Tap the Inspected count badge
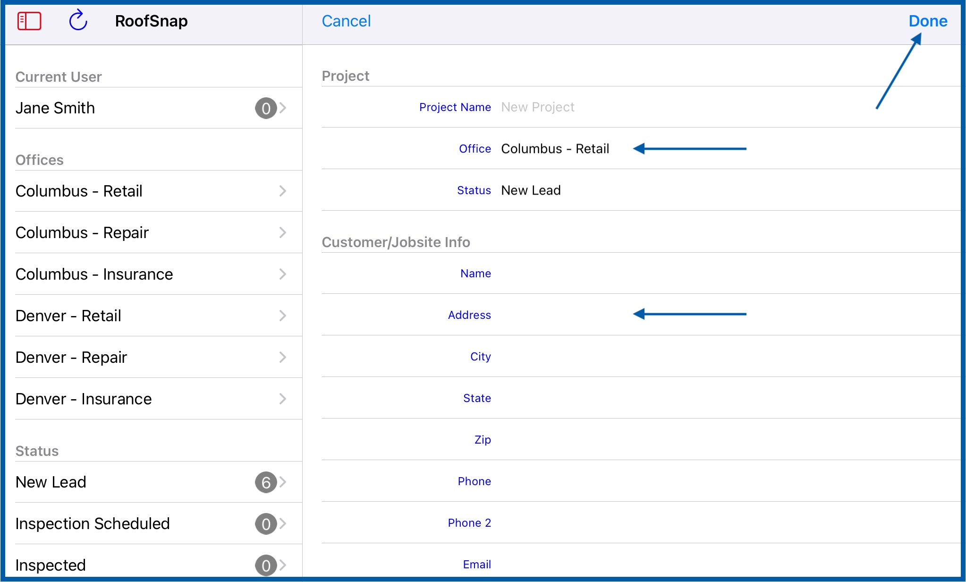Screen dimensions: 966x582 (x=266, y=565)
